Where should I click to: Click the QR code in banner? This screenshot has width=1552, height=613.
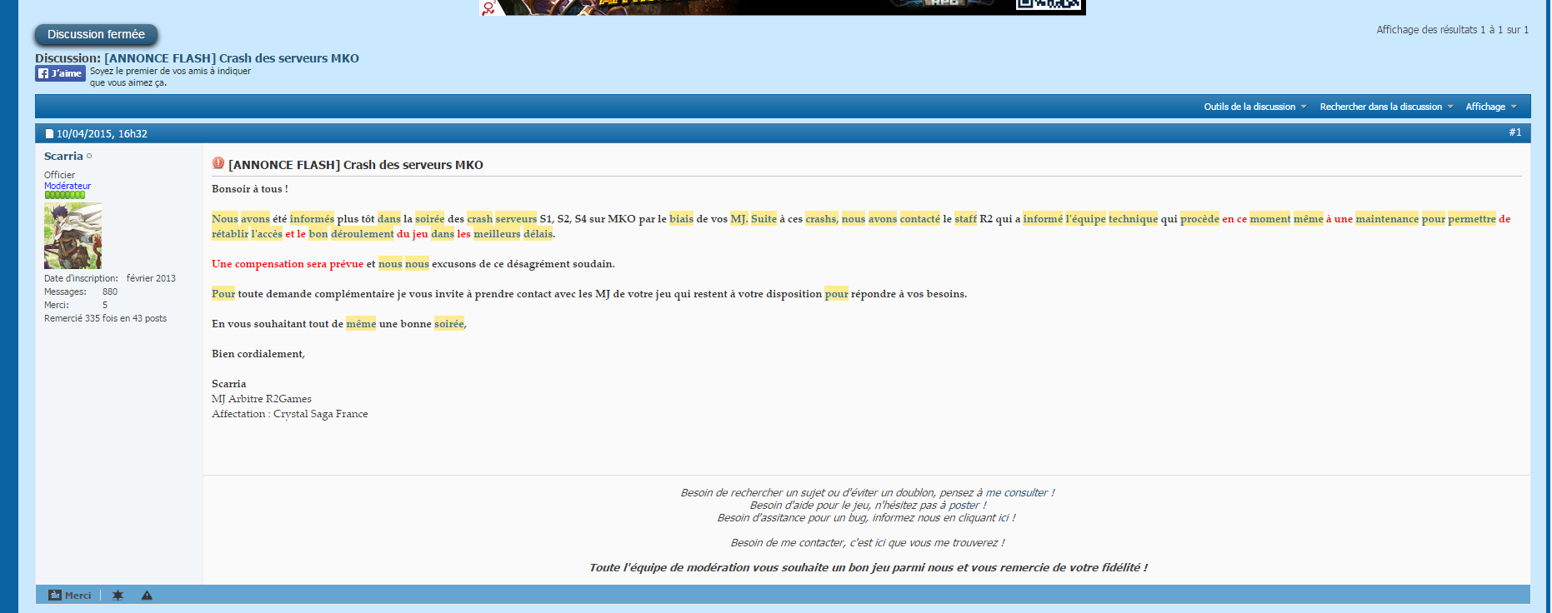point(1049,5)
